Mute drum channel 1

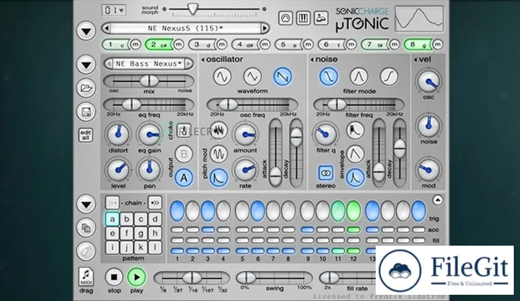coord(136,44)
